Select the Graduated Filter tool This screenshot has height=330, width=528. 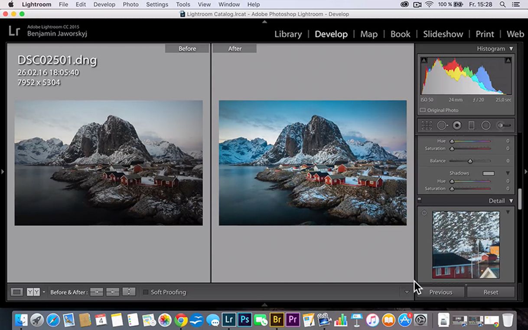click(x=472, y=125)
